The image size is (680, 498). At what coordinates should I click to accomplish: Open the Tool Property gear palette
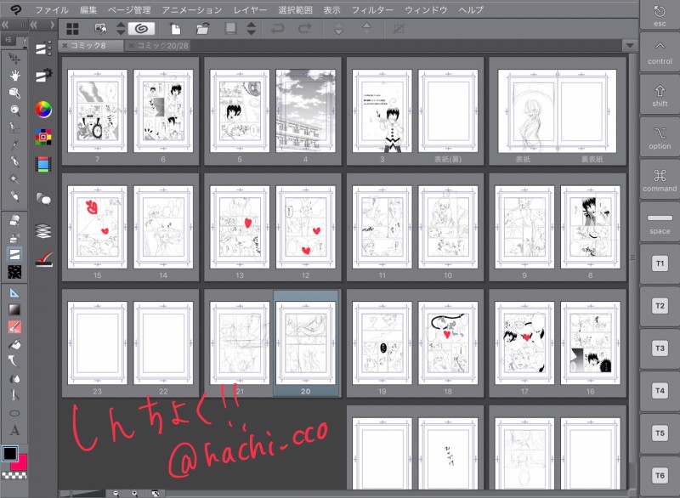(43, 76)
